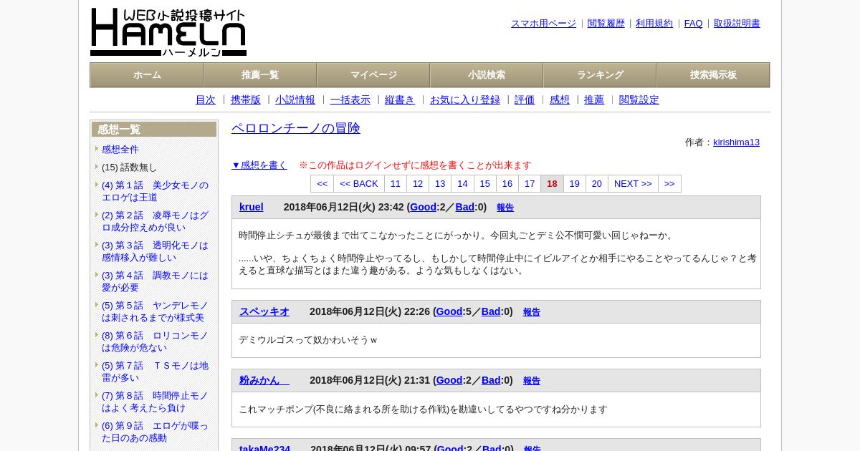Screen dimensions: 860x451
Task: Open author kirishima13 profile
Action: tap(736, 142)
